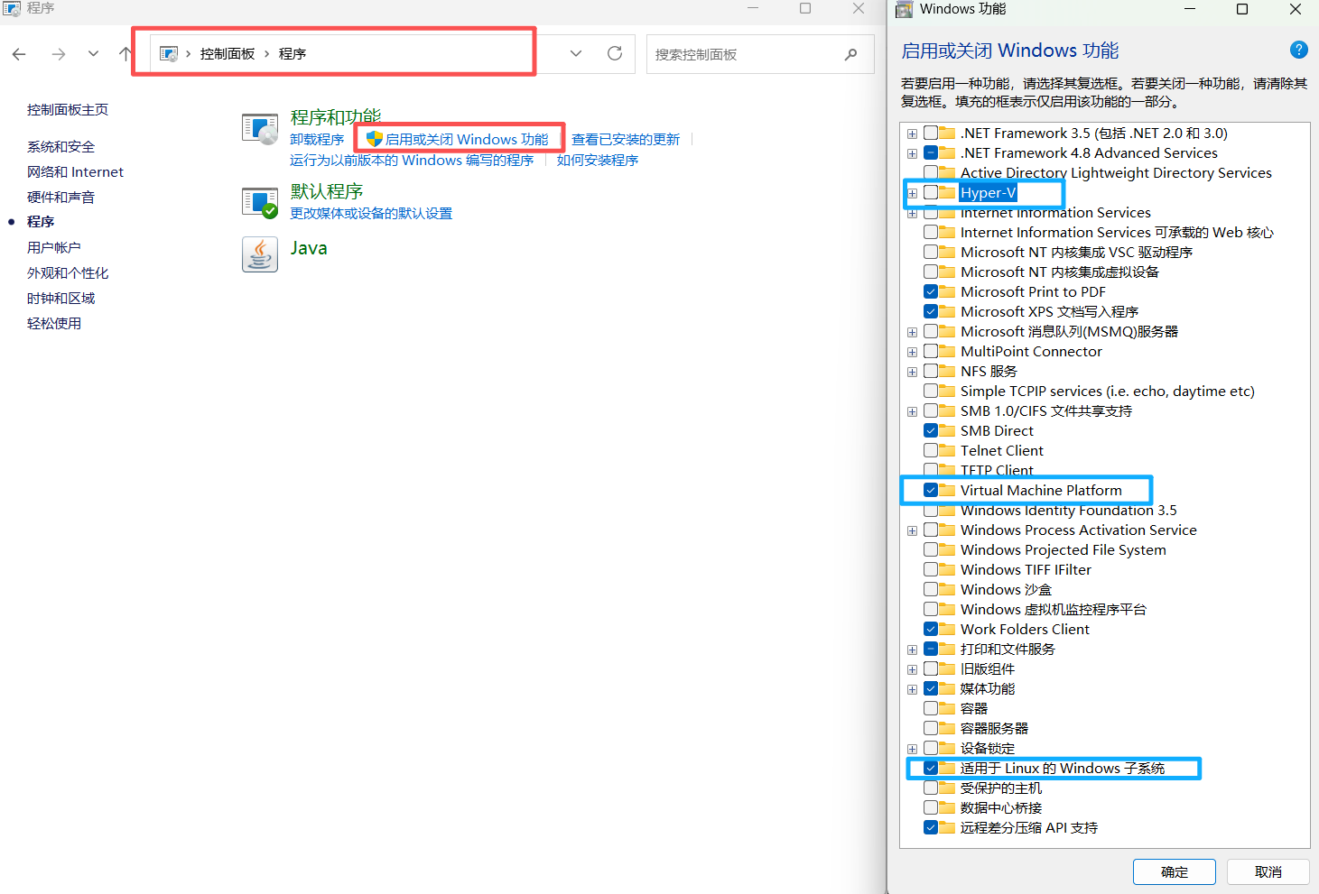
Task: Expand the .NET Framework 3.5 tree node
Action: tap(912, 134)
